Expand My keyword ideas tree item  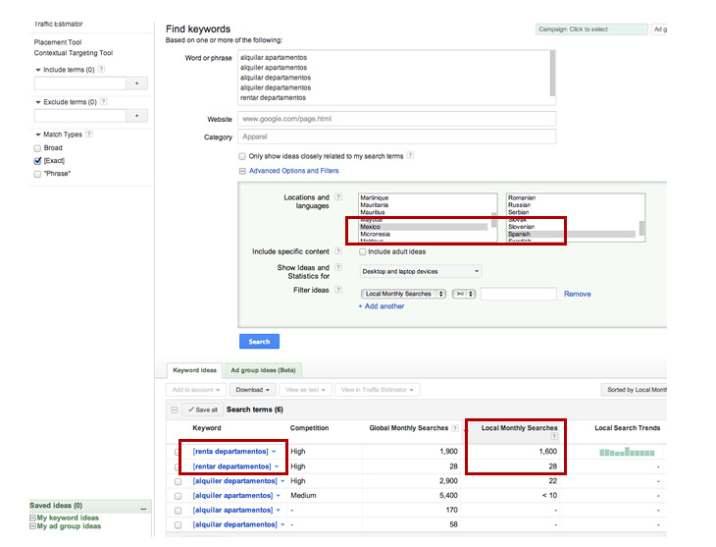32,518
